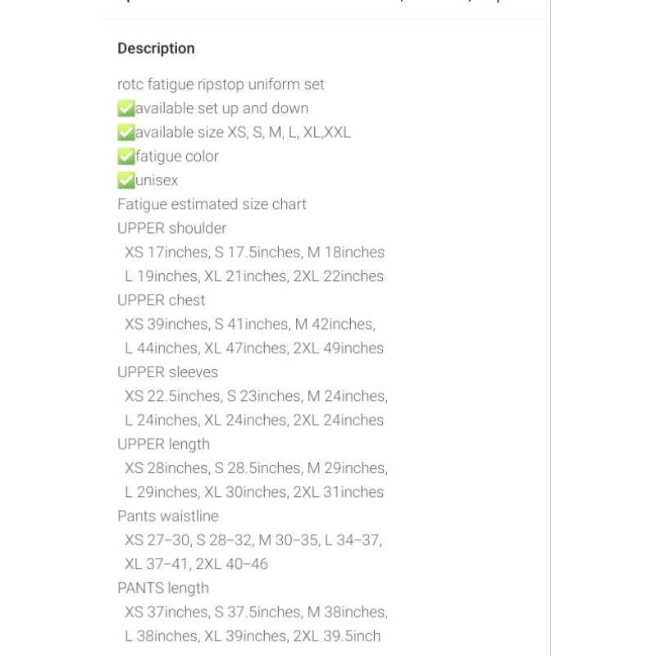Tap the line starting "XS 28inches, S 28.5inches"
Viewport: 656px width, 656px height.
(x=256, y=468)
